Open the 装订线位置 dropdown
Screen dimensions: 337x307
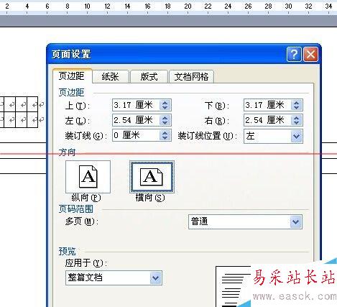(x=273, y=136)
